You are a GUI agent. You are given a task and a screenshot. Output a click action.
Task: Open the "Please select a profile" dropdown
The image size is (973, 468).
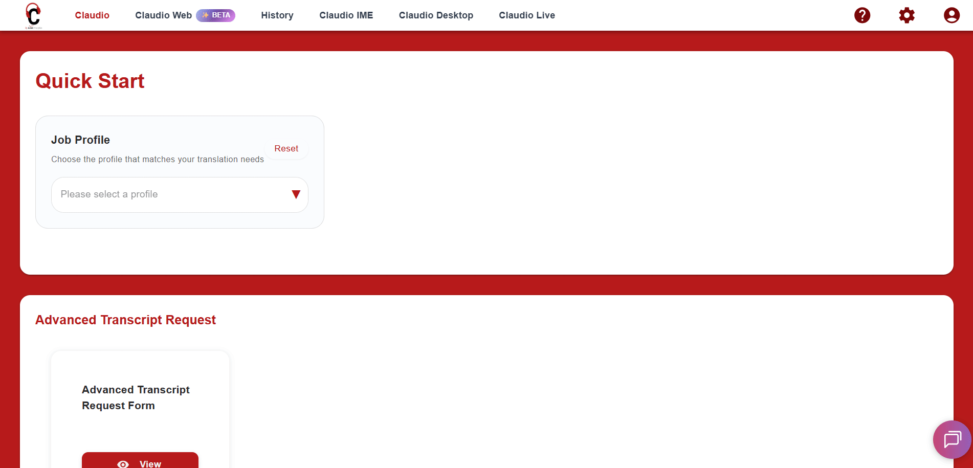pos(180,194)
